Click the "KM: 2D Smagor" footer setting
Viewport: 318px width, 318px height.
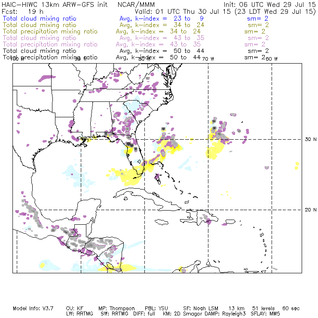[x=182, y=314]
